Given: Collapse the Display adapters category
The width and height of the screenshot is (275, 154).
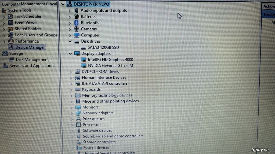Looking at the screenshot, I should pos(70,54).
